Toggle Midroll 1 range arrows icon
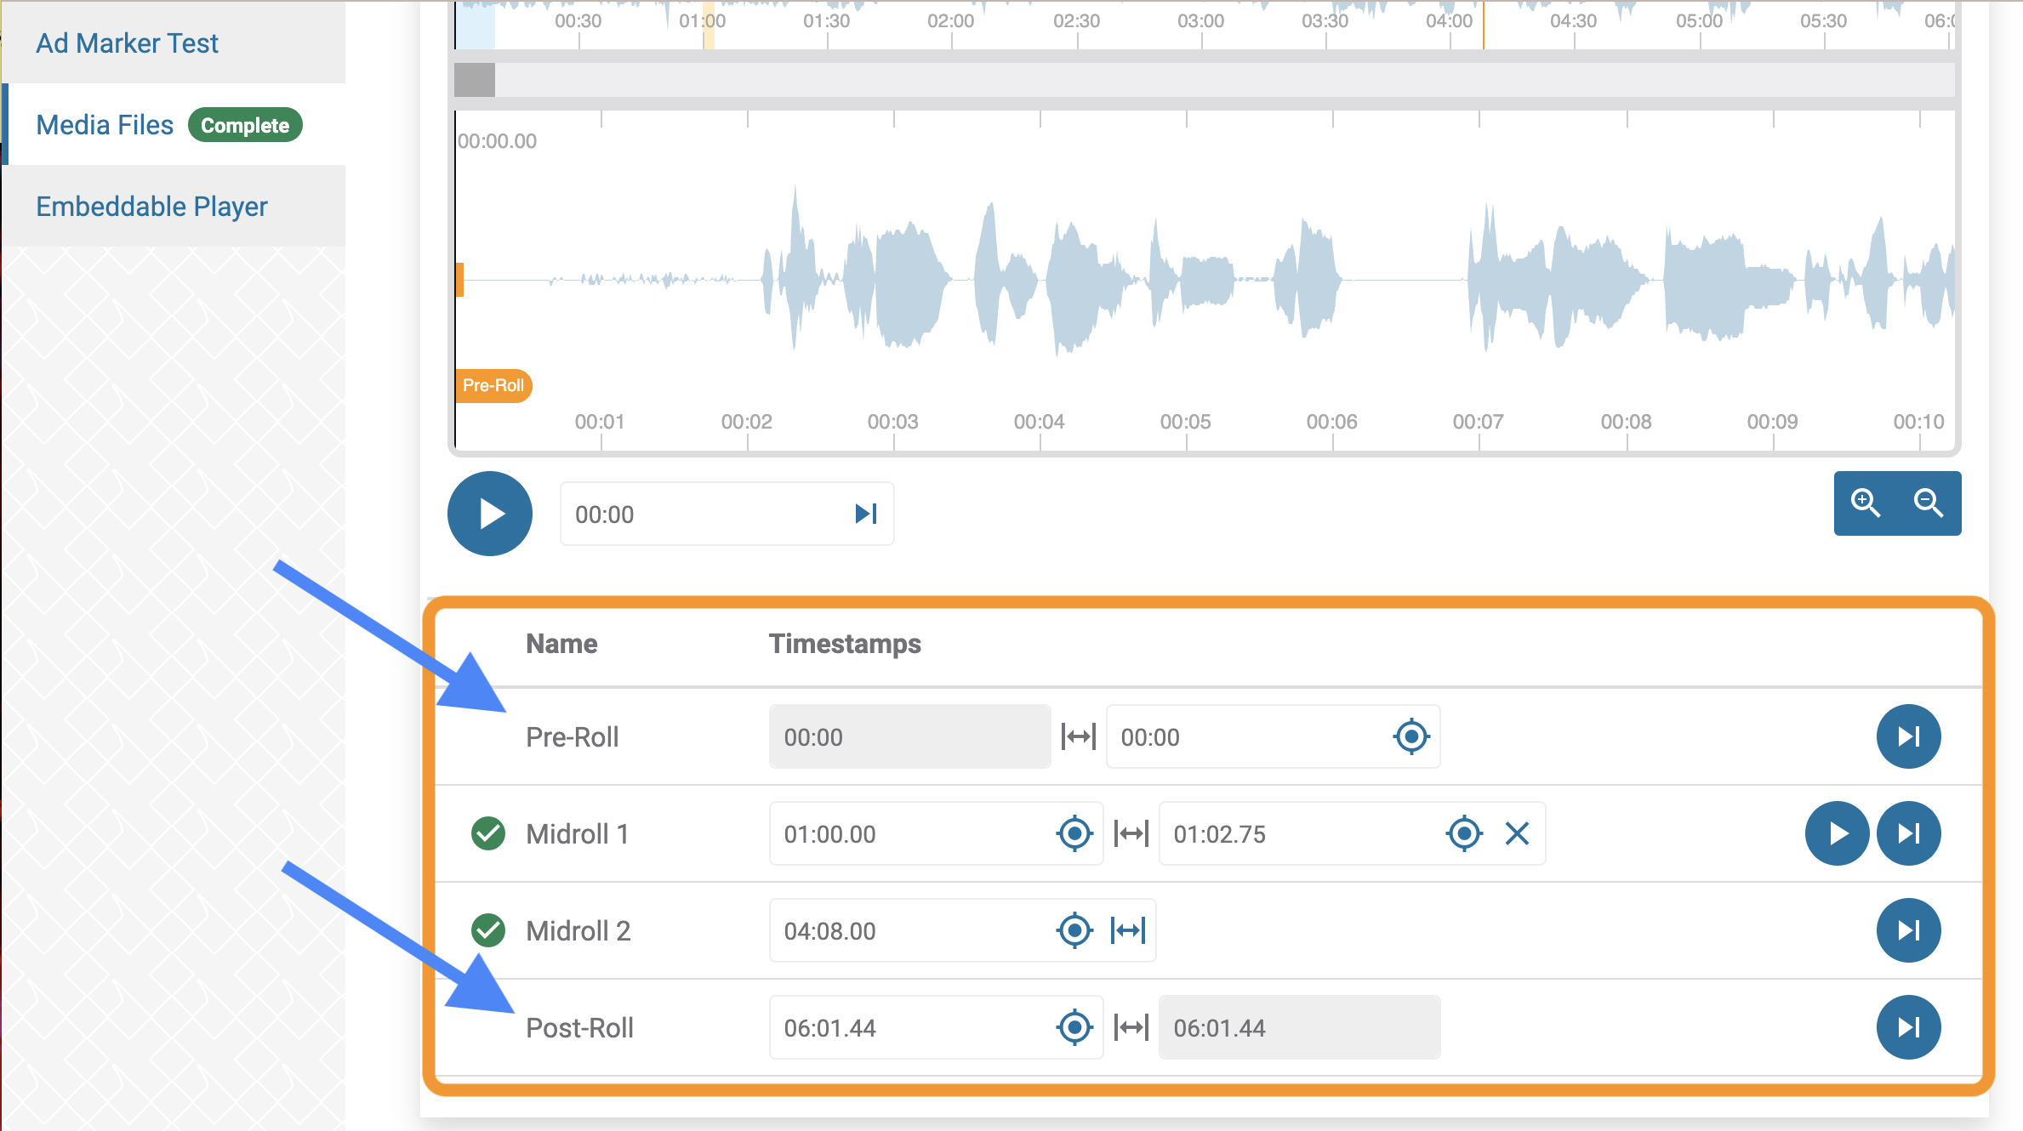2023x1131 pixels. click(x=1131, y=833)
